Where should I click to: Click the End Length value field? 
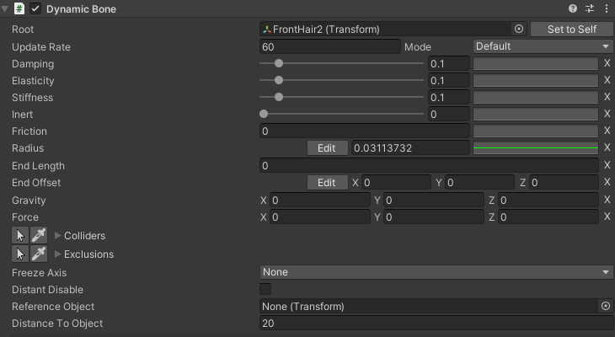[x=429, y=166]
